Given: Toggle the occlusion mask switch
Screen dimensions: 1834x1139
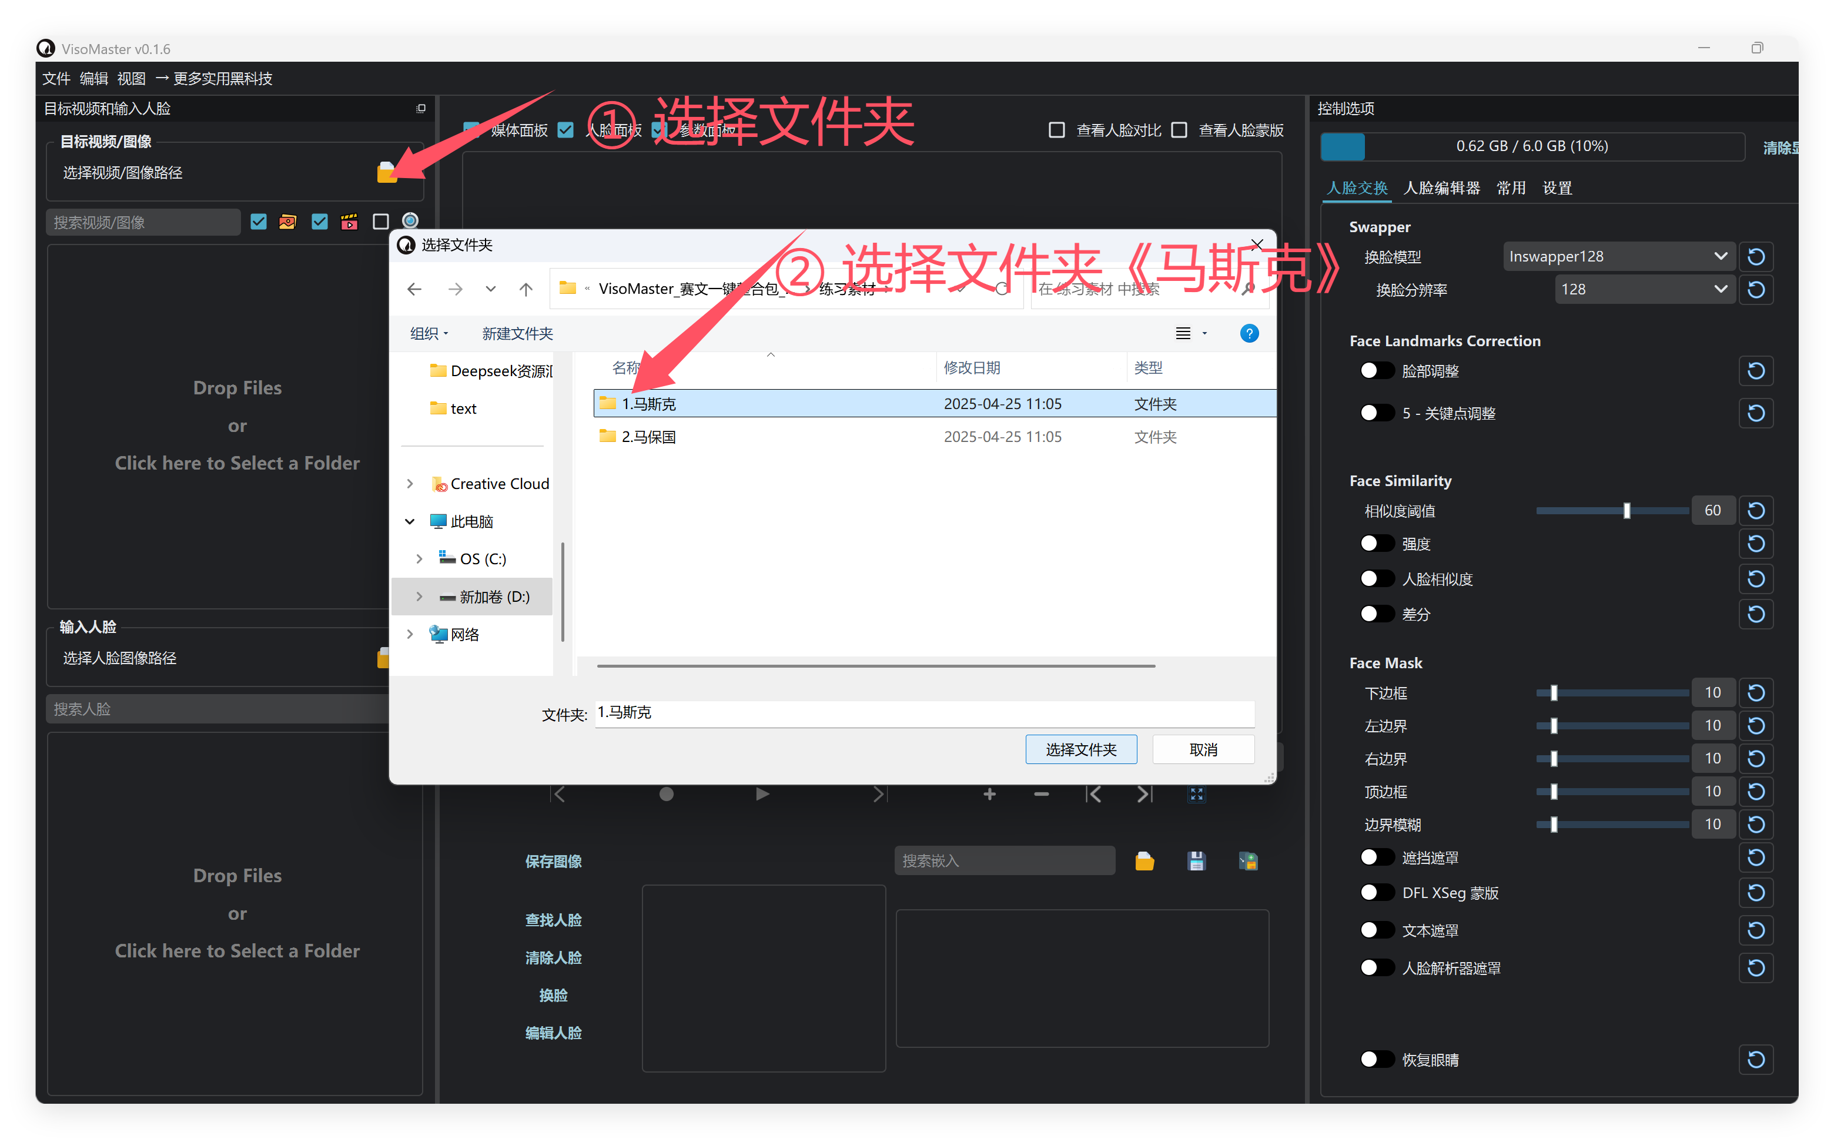Looking at the screenshot, I should (1377, 857).
